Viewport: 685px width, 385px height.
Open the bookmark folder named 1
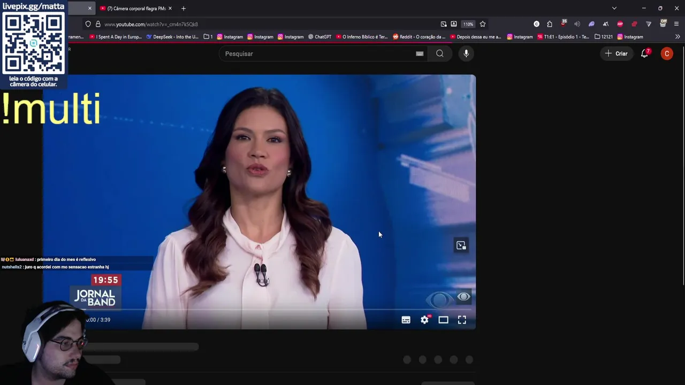tap(208, 37)
